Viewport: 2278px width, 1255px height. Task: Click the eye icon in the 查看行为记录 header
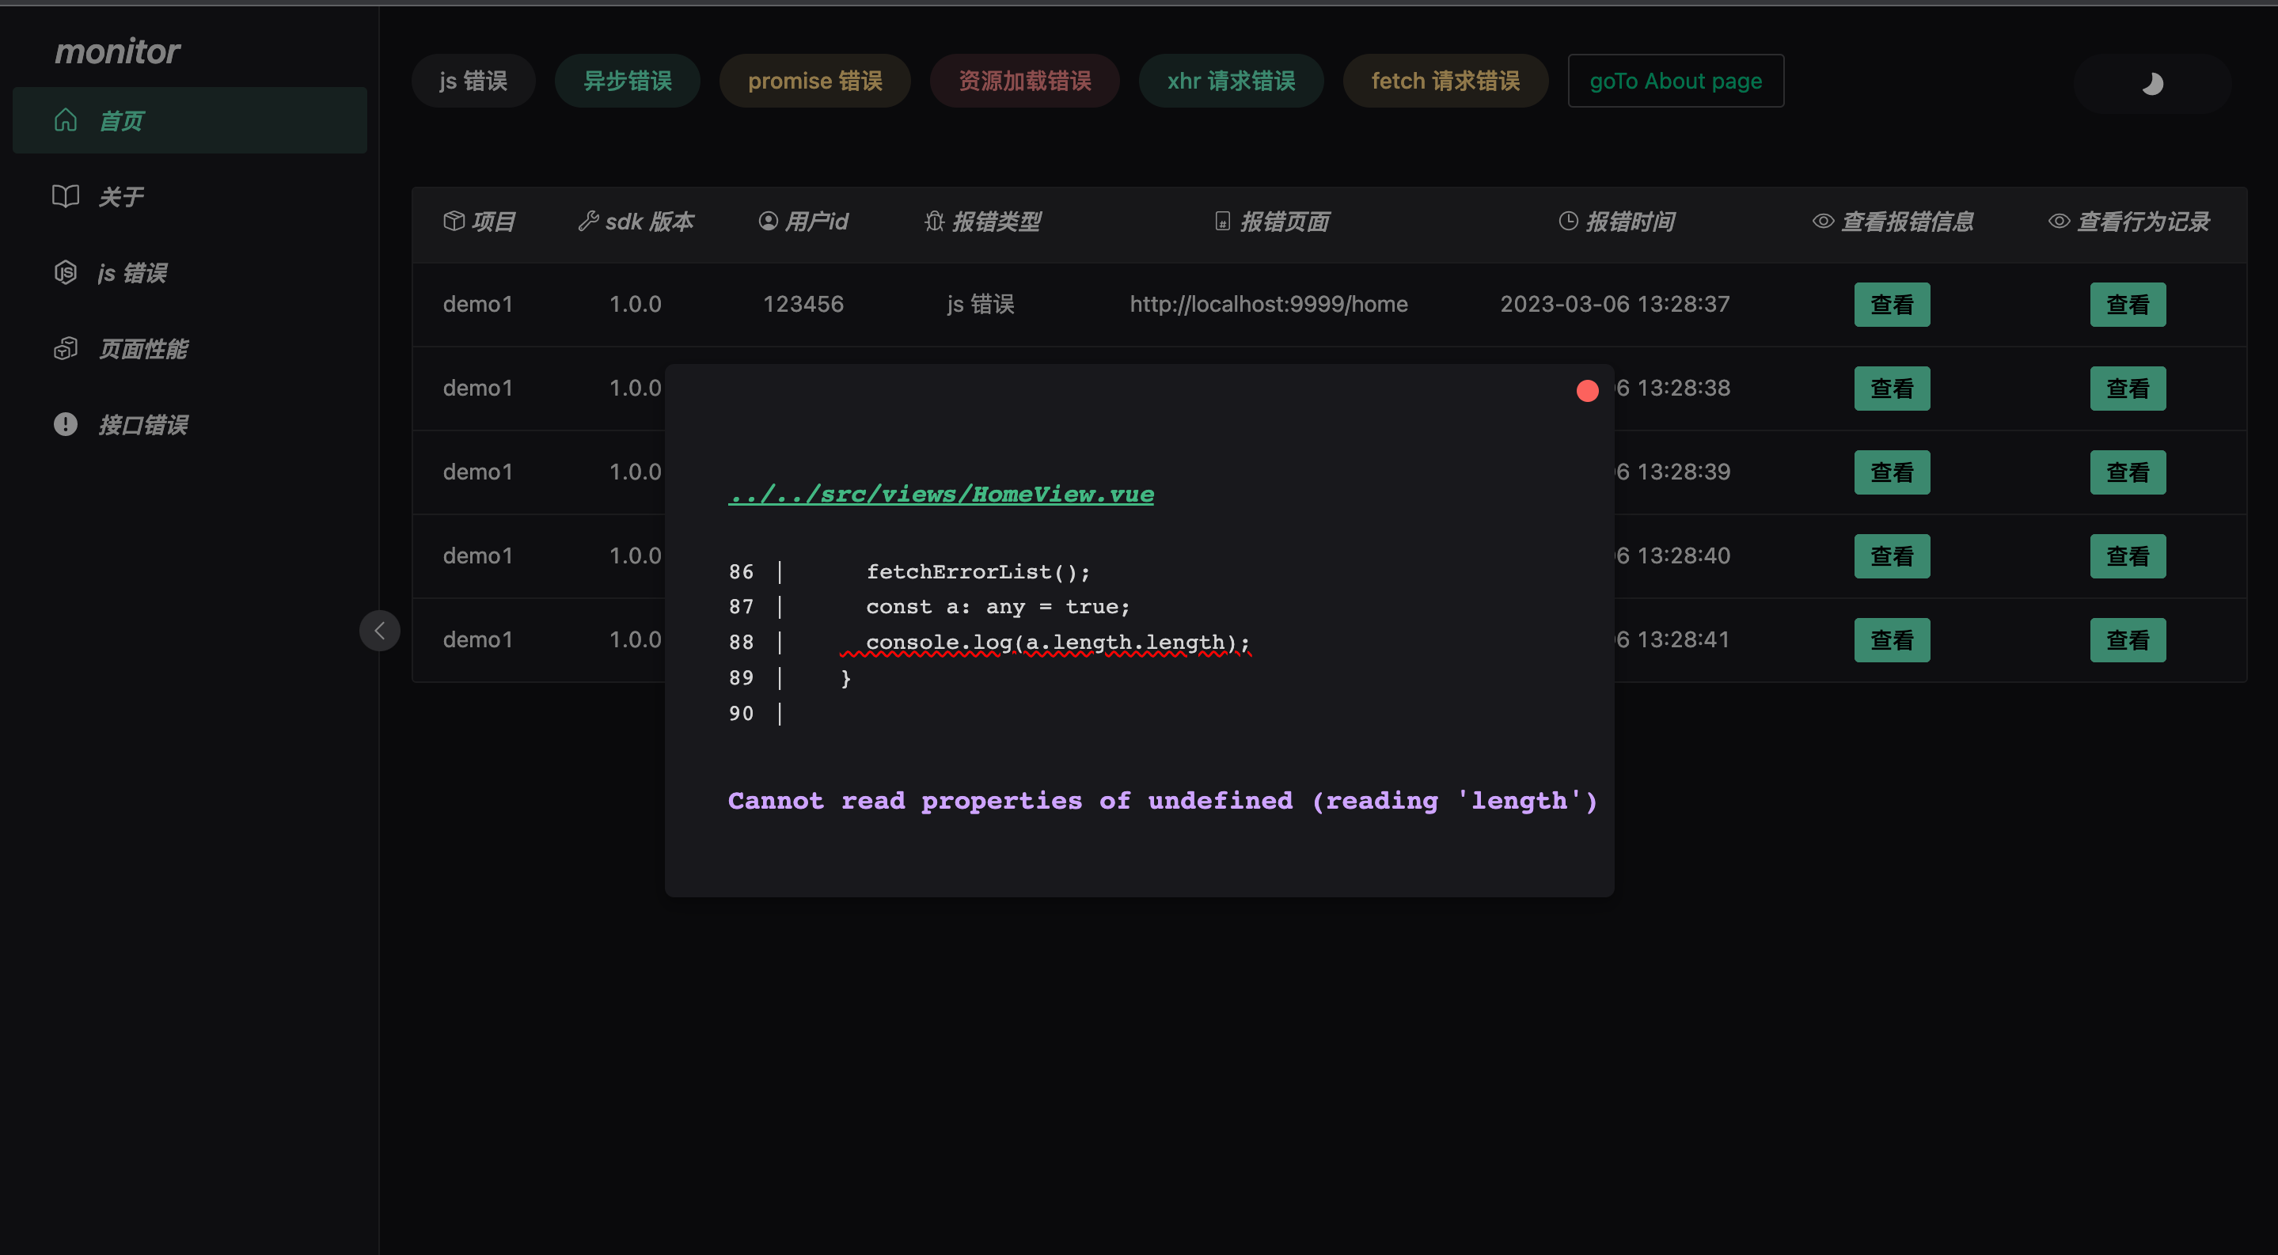click(x=2060, y=221)
